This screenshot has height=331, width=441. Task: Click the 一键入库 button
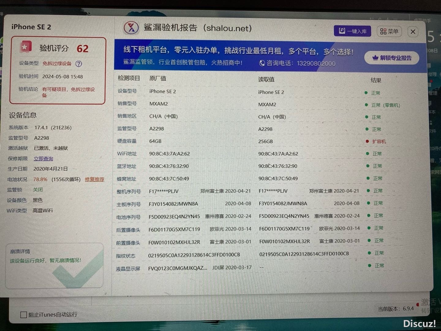pos(352,31)
